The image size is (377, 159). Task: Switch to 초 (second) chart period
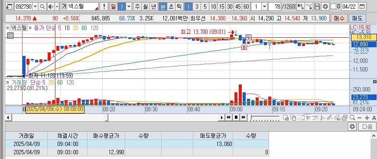tap(171, 6)
